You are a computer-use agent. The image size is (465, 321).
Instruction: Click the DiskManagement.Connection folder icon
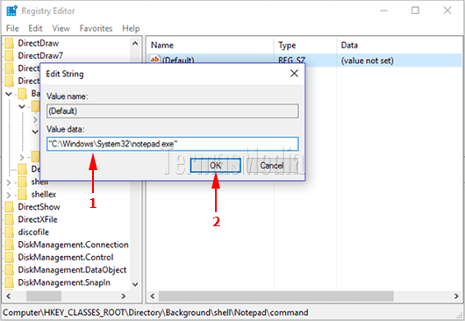pos(9,245)
